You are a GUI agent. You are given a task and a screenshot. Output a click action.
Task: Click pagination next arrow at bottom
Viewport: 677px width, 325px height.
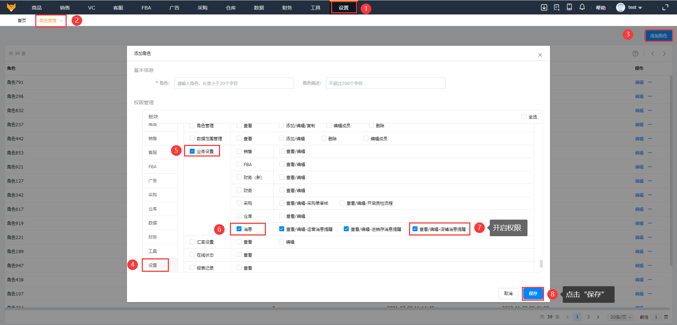click(598, 317)
